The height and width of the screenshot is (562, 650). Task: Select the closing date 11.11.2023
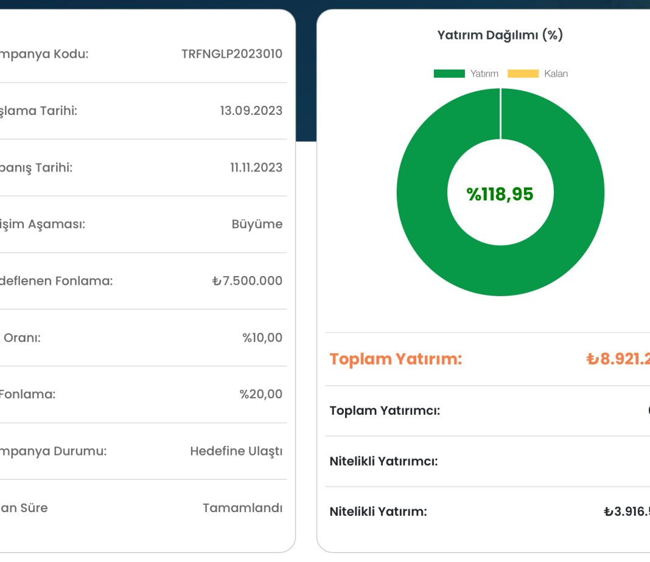tap(256, 167)
